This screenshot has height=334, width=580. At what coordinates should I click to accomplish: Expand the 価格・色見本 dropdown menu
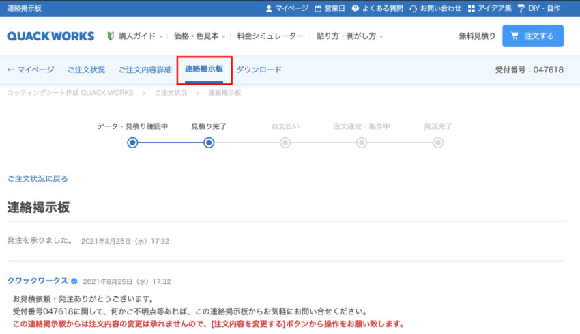pyautogui.click(x=199, y=36)
